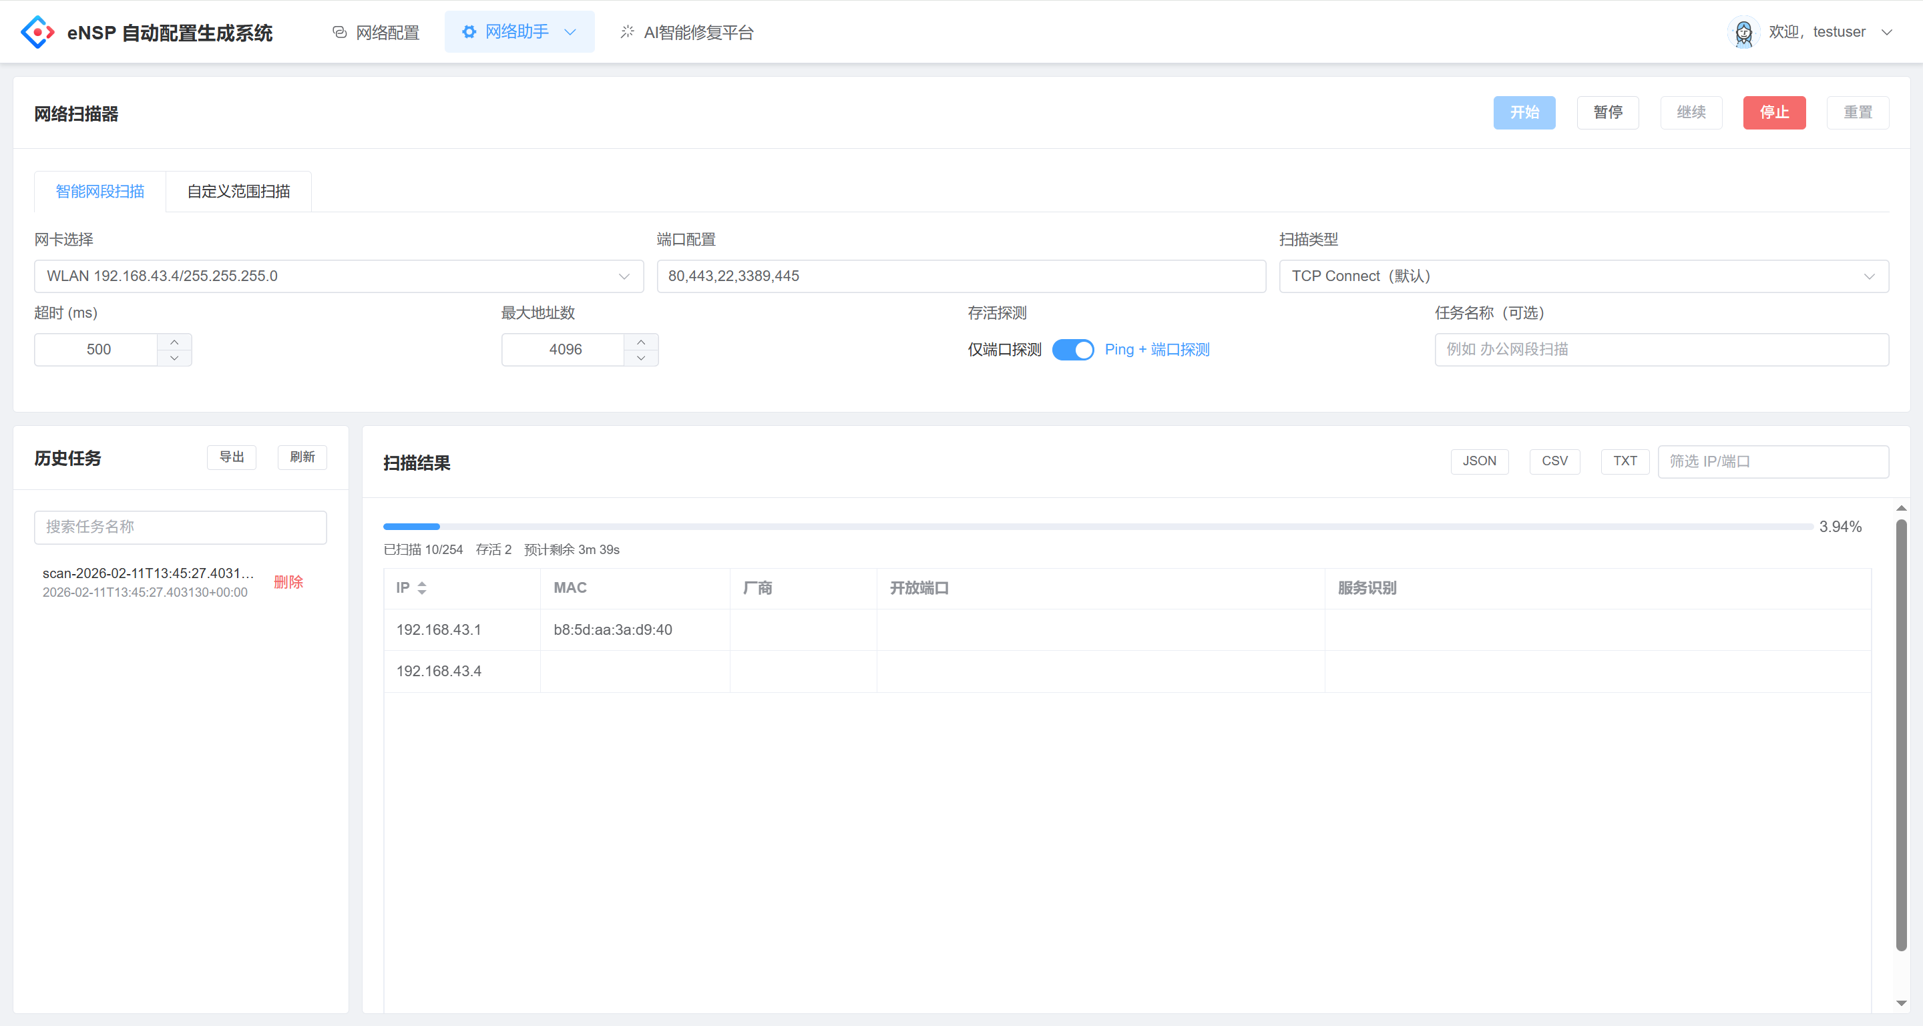
Task: Decrease max address count with down arrow
Action: coord(640,358)
